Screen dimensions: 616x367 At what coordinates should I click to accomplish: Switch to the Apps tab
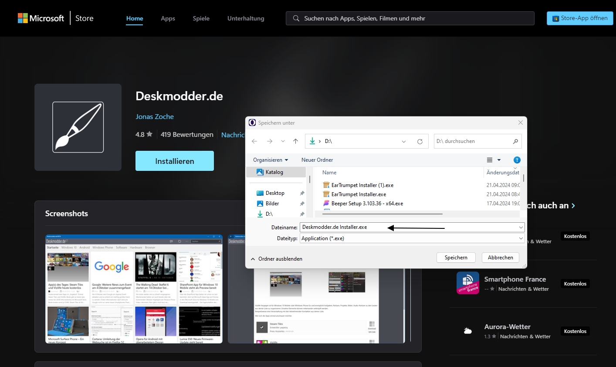pyautogui.click(x=168, y=18)
